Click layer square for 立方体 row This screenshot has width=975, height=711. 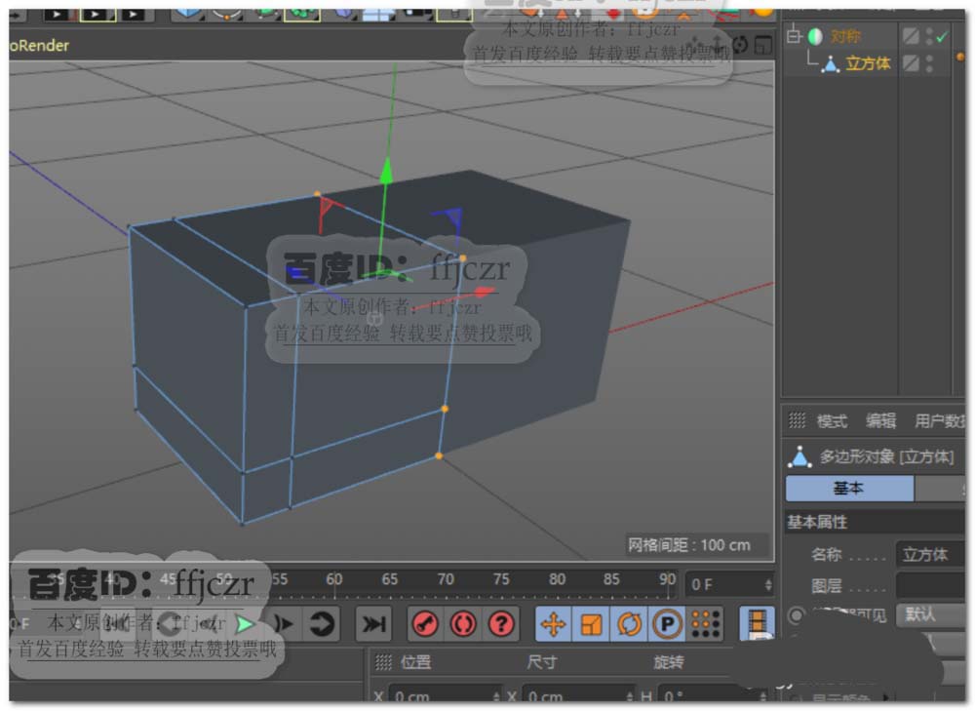click(x=911, y=62)
